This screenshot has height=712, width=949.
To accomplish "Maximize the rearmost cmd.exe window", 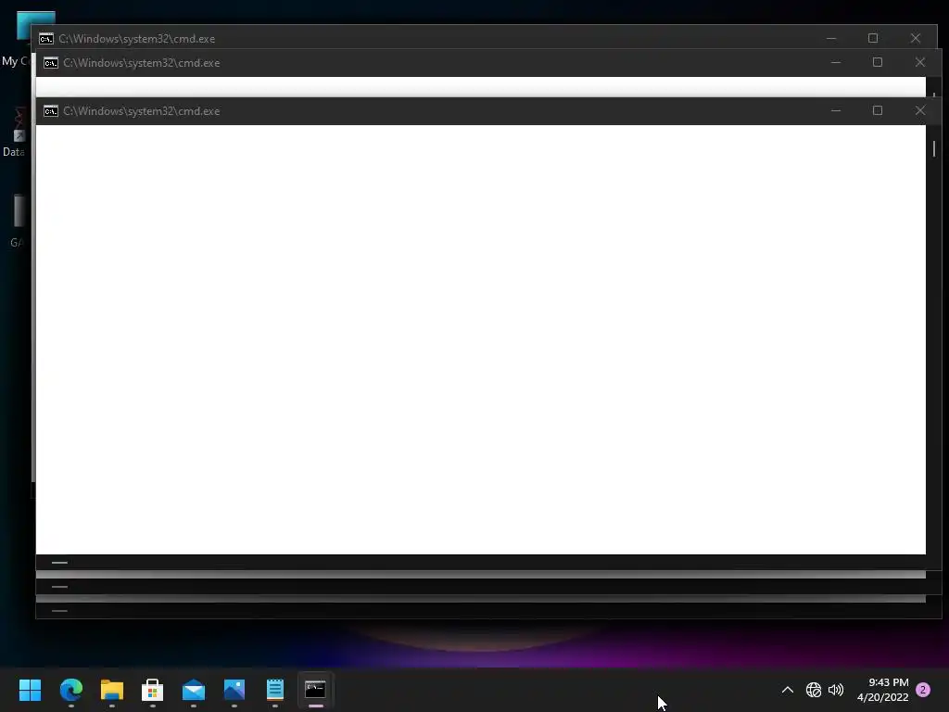I will click(x=873, y=38).
